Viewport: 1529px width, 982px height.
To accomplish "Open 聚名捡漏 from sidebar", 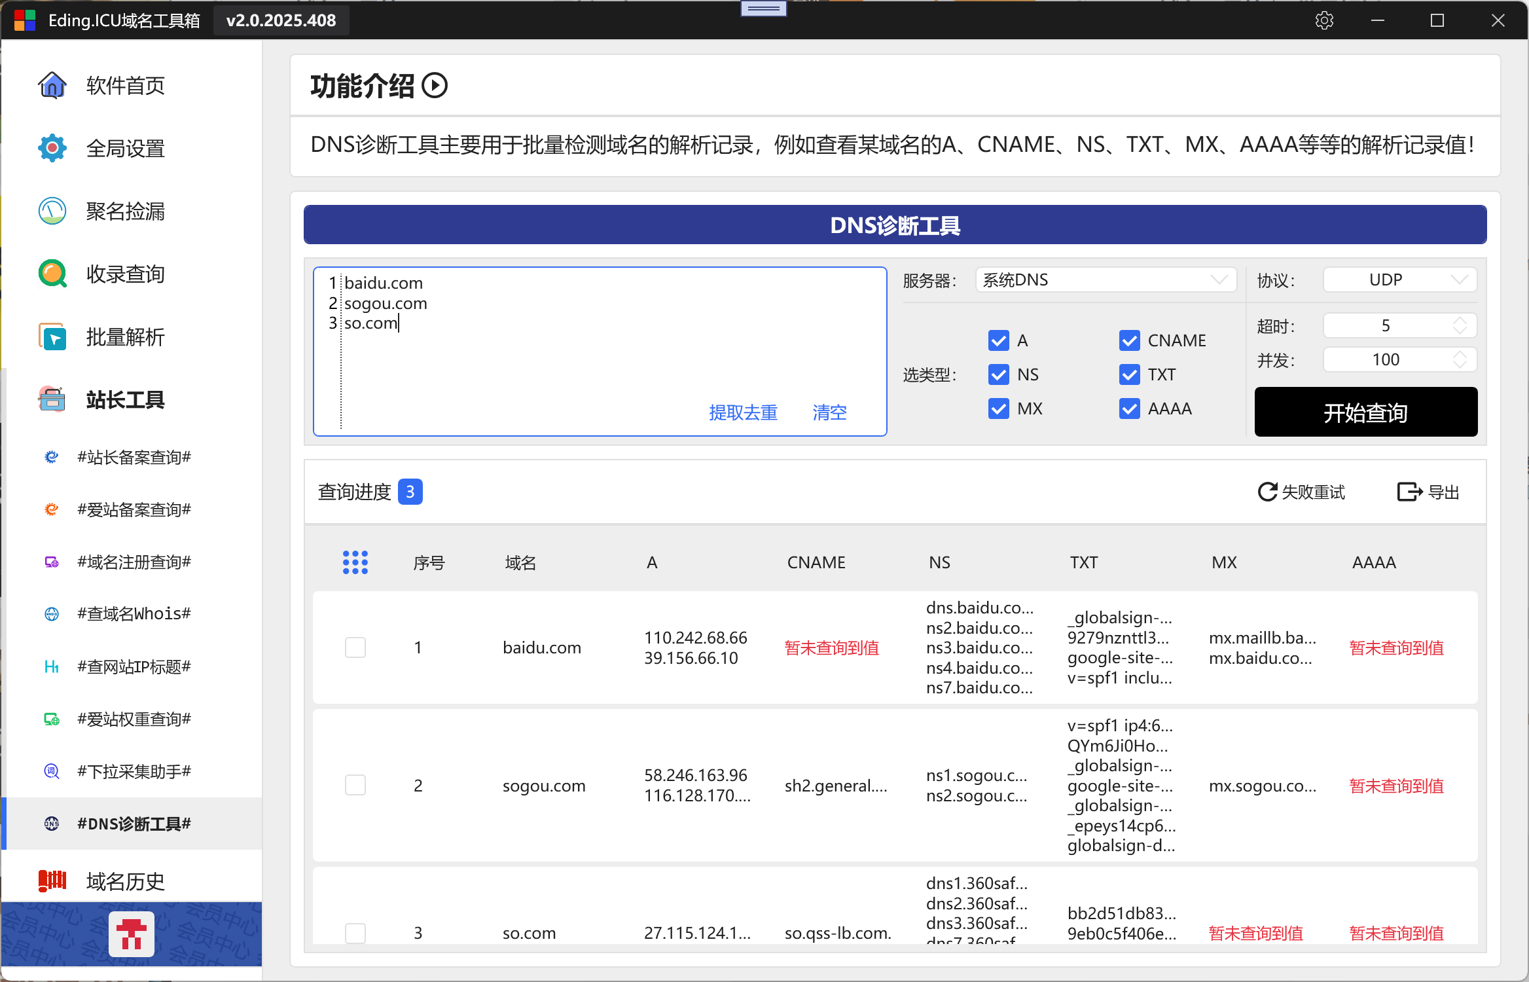I will coord(124,211).
